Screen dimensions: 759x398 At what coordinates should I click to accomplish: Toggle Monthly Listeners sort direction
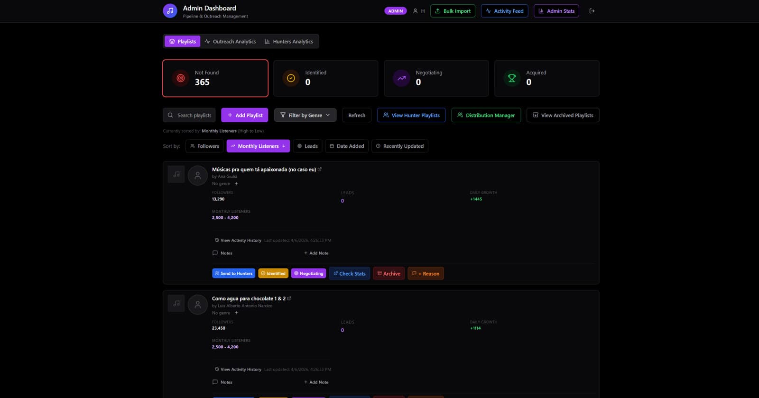pos(258,146)
